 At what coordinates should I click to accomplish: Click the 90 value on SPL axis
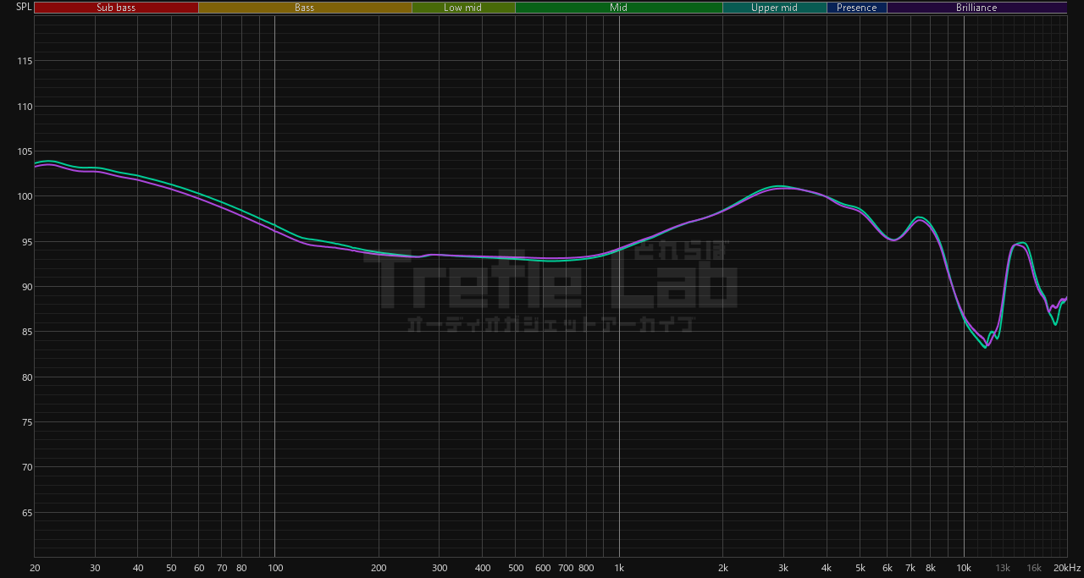(x=25, y=287)
